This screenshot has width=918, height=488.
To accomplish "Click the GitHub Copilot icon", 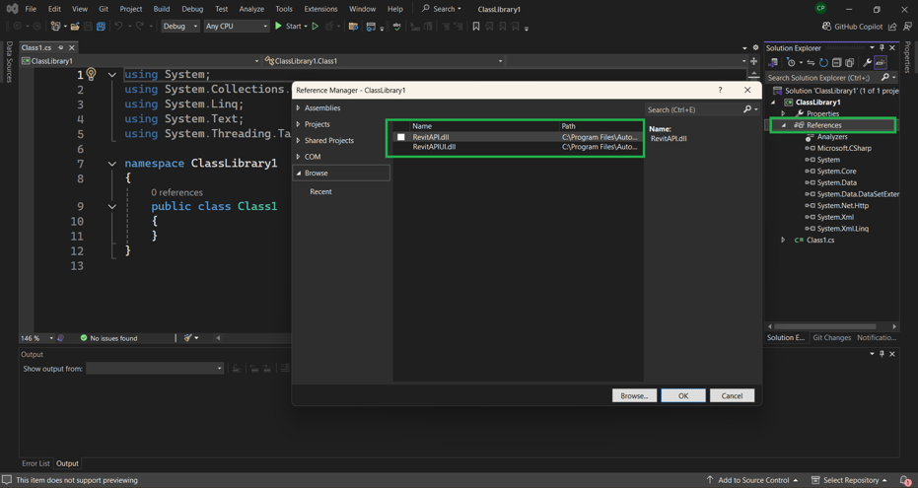I will pos(826,27).
